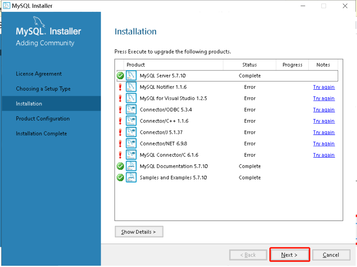
Task: Click the Samples and Examples product icon
Action: (x=131, y=178)
